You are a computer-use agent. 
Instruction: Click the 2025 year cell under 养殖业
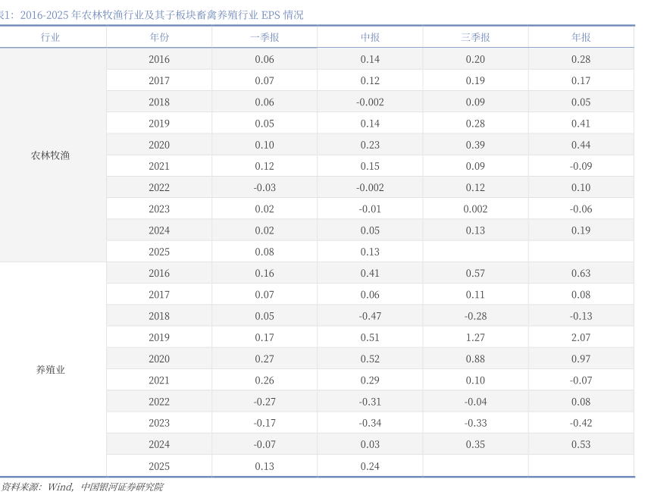coord(159,466)
